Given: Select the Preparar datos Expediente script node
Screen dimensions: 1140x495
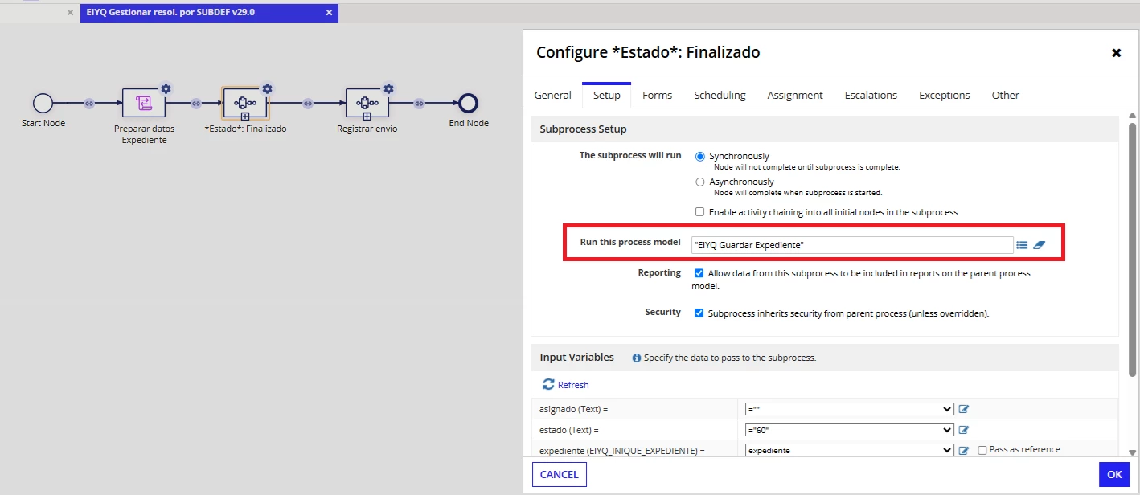Looking at the screenshot, I should pos(143,103).
